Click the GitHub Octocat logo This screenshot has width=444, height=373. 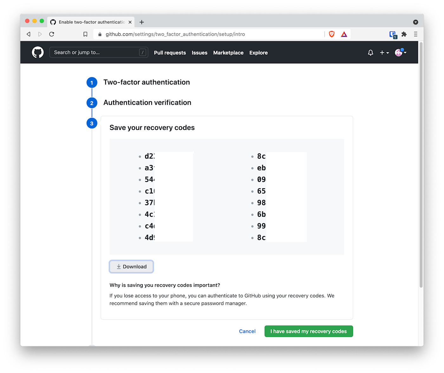[x=38, y=53]
